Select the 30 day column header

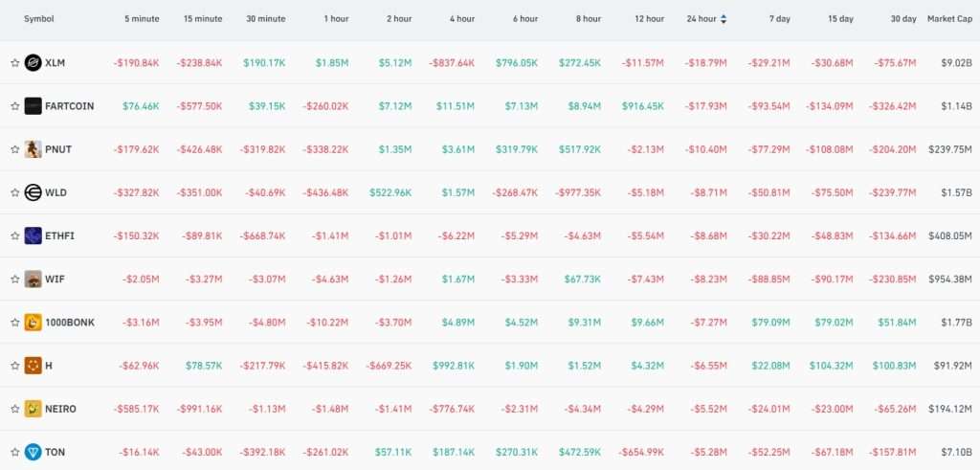(x=902, y=19)
